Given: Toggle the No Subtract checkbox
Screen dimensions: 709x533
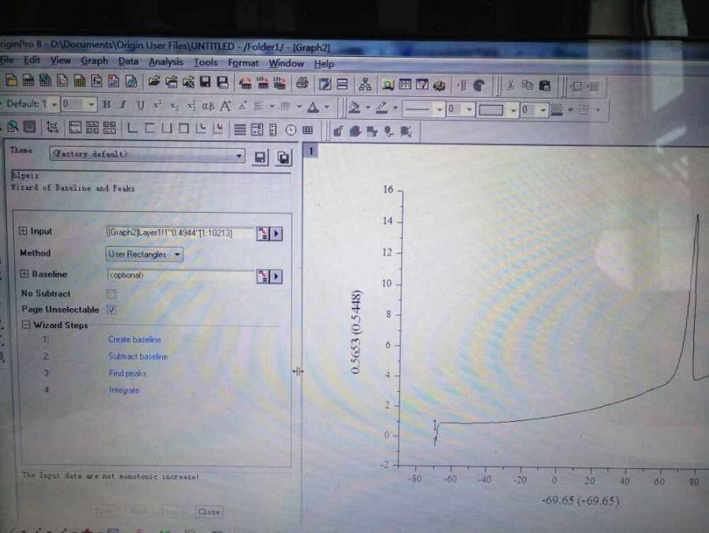Looking at the screenshot, I should click(x=111, y=293).
